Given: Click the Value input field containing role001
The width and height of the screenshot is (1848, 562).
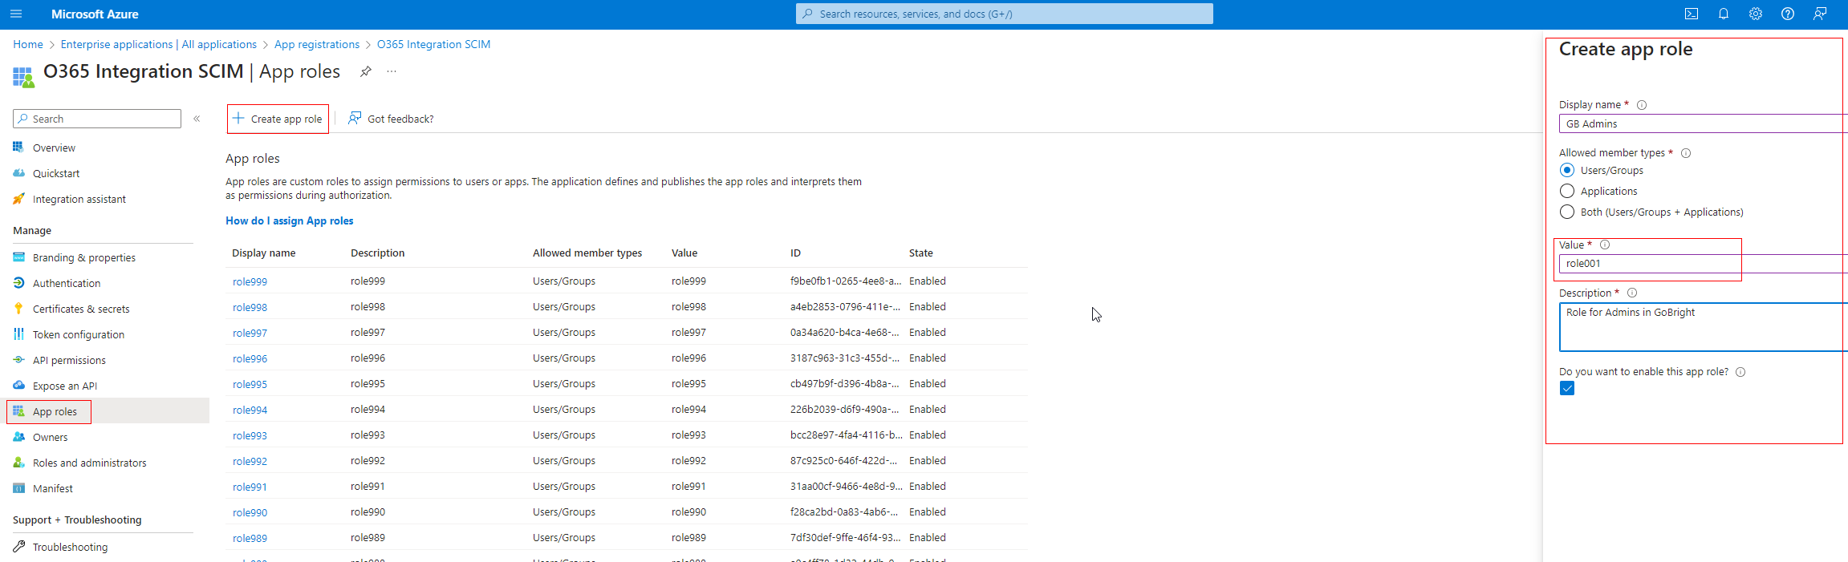Looking at the screenshot, I should coord(1685,264).
